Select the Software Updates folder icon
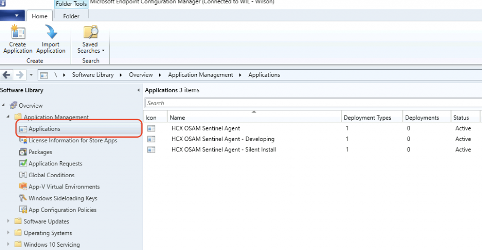Viewport: 482px width, 250px height. click(18, 221)
